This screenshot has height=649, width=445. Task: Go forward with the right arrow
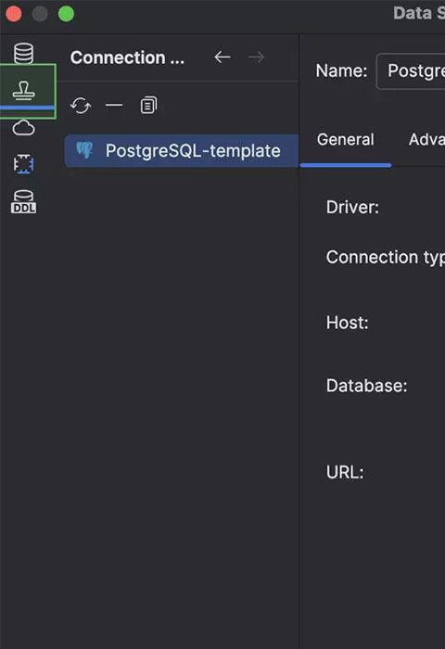256,57
